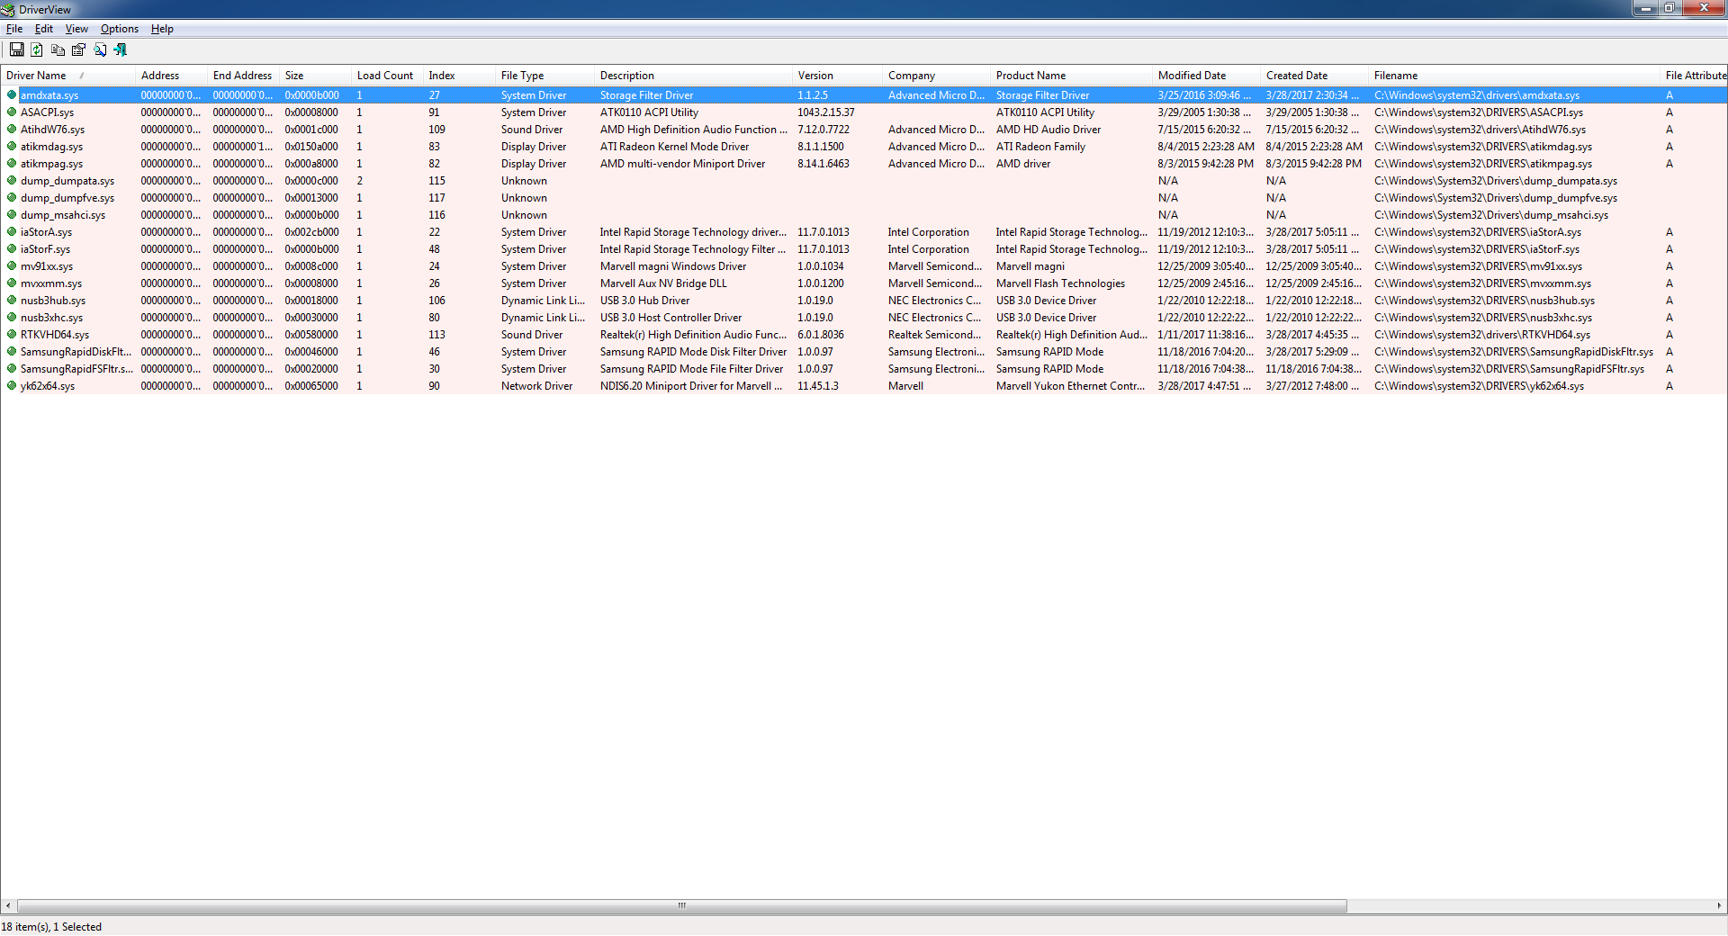This screenshot has height=936, width=1728.
Task: Sort by the Version column header
Action: (837, 76)
